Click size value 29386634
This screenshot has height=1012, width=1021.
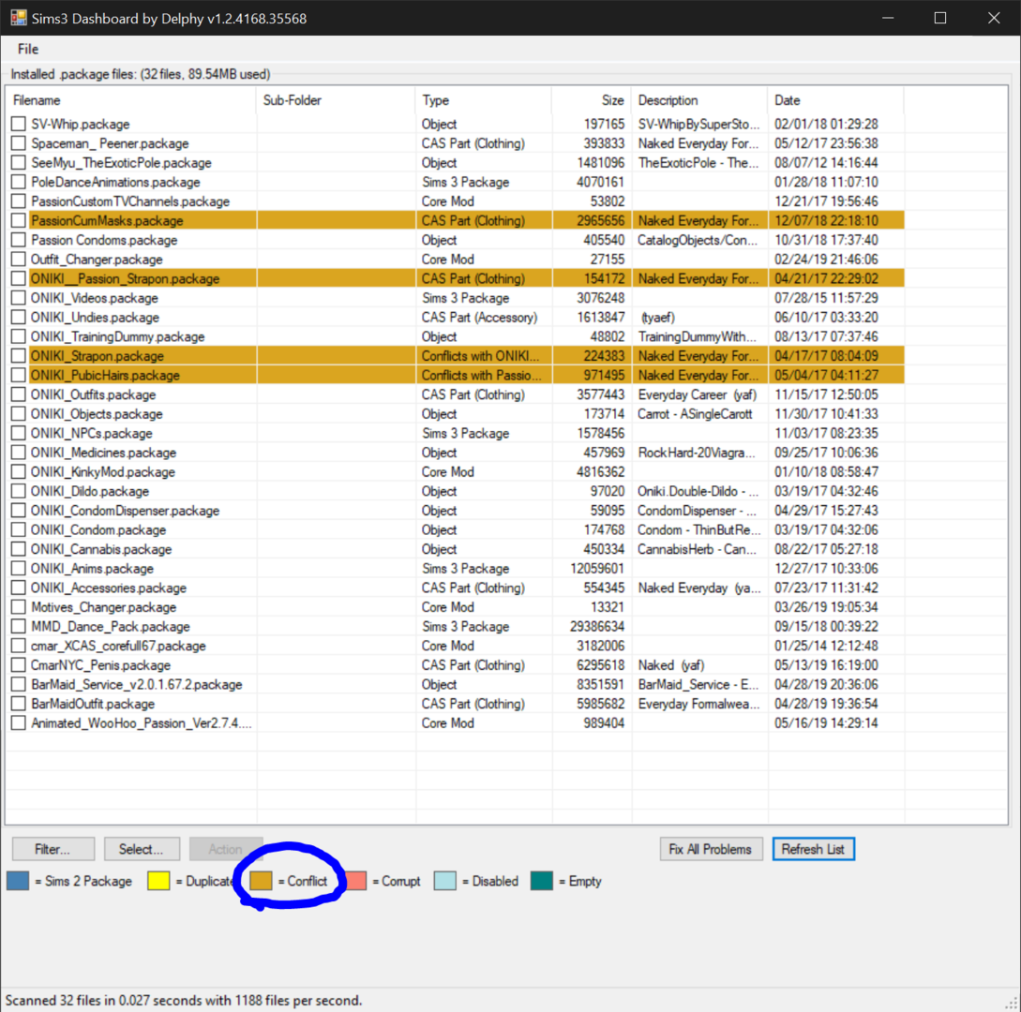coord(597,626)
